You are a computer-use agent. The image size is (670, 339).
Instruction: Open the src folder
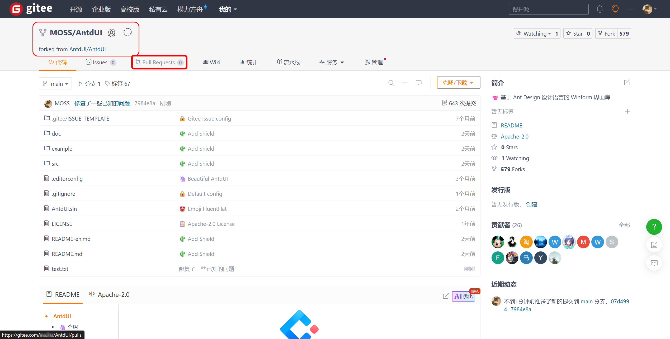click(x=55, y=164)
